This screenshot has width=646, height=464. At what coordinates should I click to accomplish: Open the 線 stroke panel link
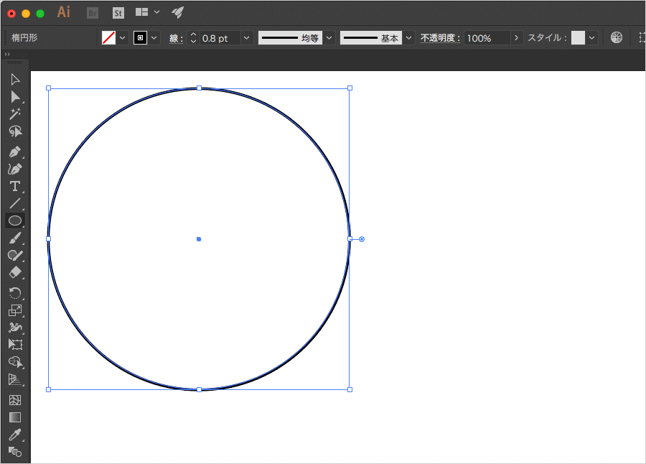tap(176, 38)
